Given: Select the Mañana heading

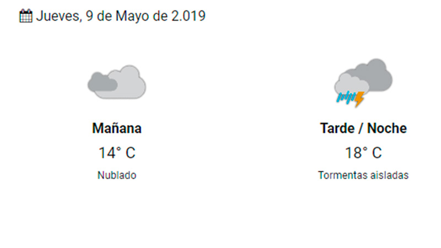Looking at the screenshot, I should pos(117,128).
